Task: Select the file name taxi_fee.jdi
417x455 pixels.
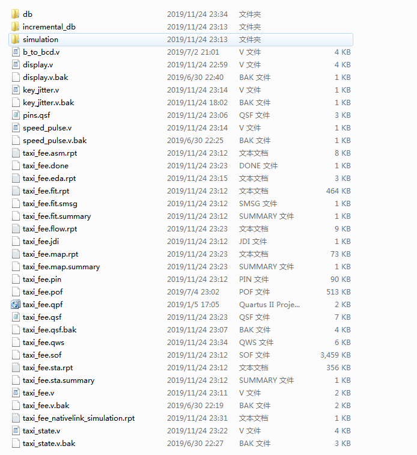Action: click(x=41, y=242)
